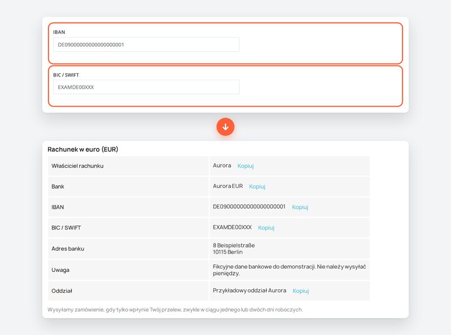Copy the IBAN number from the table
Screen dimensions: 451x335
pyautogui.click(x=300, y=207)
